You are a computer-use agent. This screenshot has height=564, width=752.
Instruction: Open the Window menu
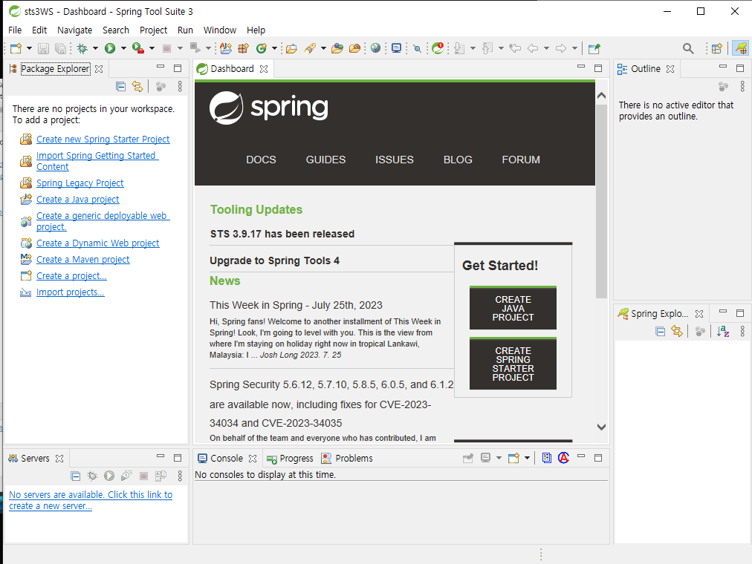point(220,30)
